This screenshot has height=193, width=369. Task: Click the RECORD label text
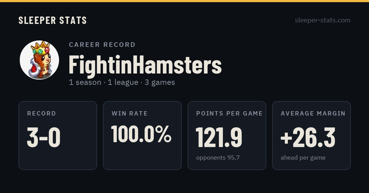(x=42, y=113)
